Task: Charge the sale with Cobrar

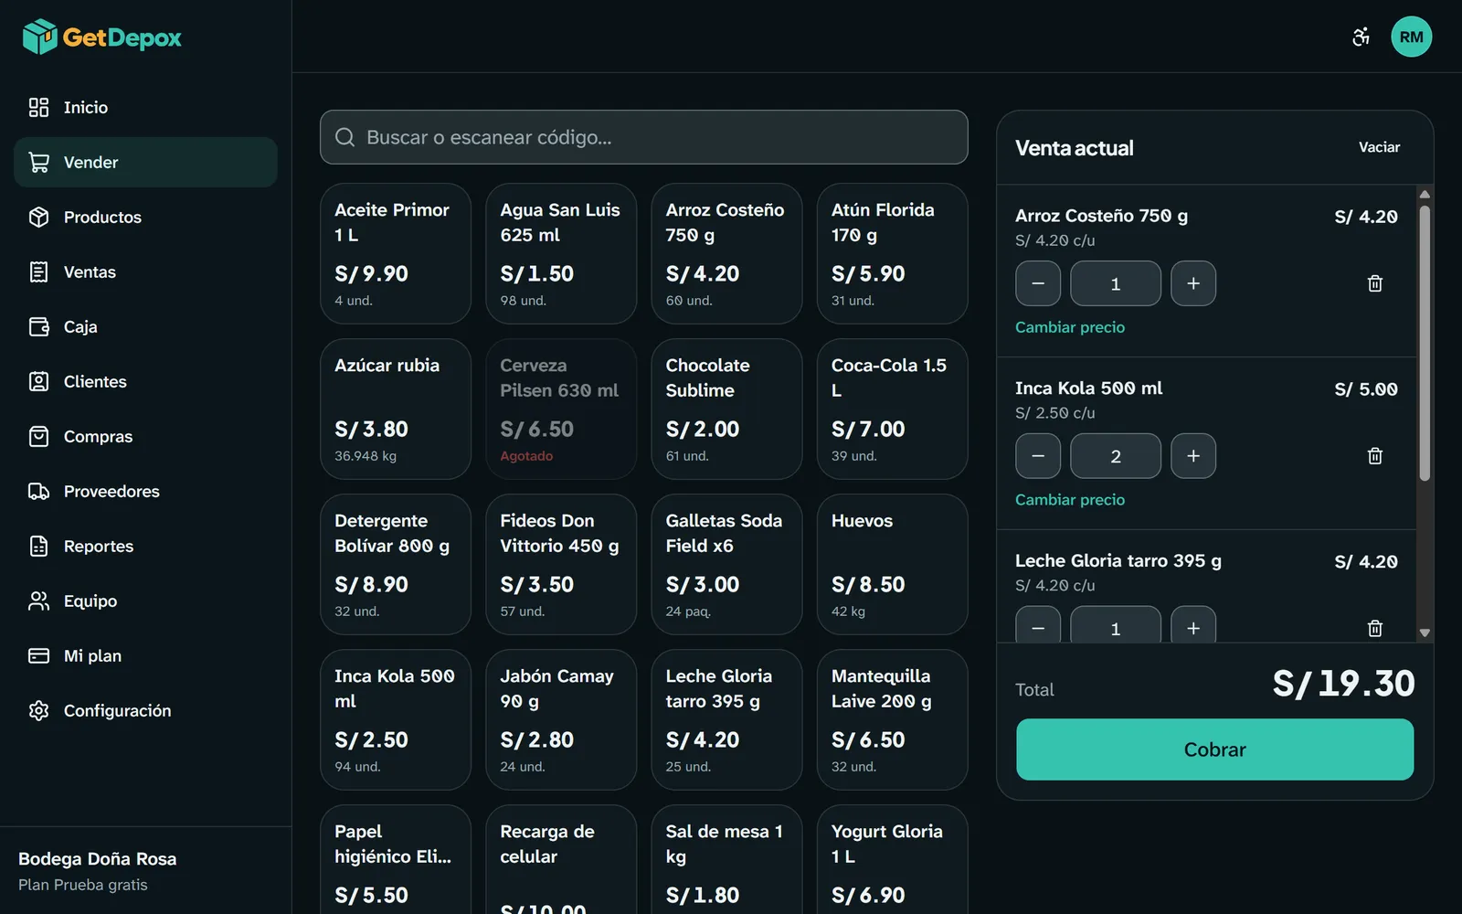Action: click(x=1214, y=749)
